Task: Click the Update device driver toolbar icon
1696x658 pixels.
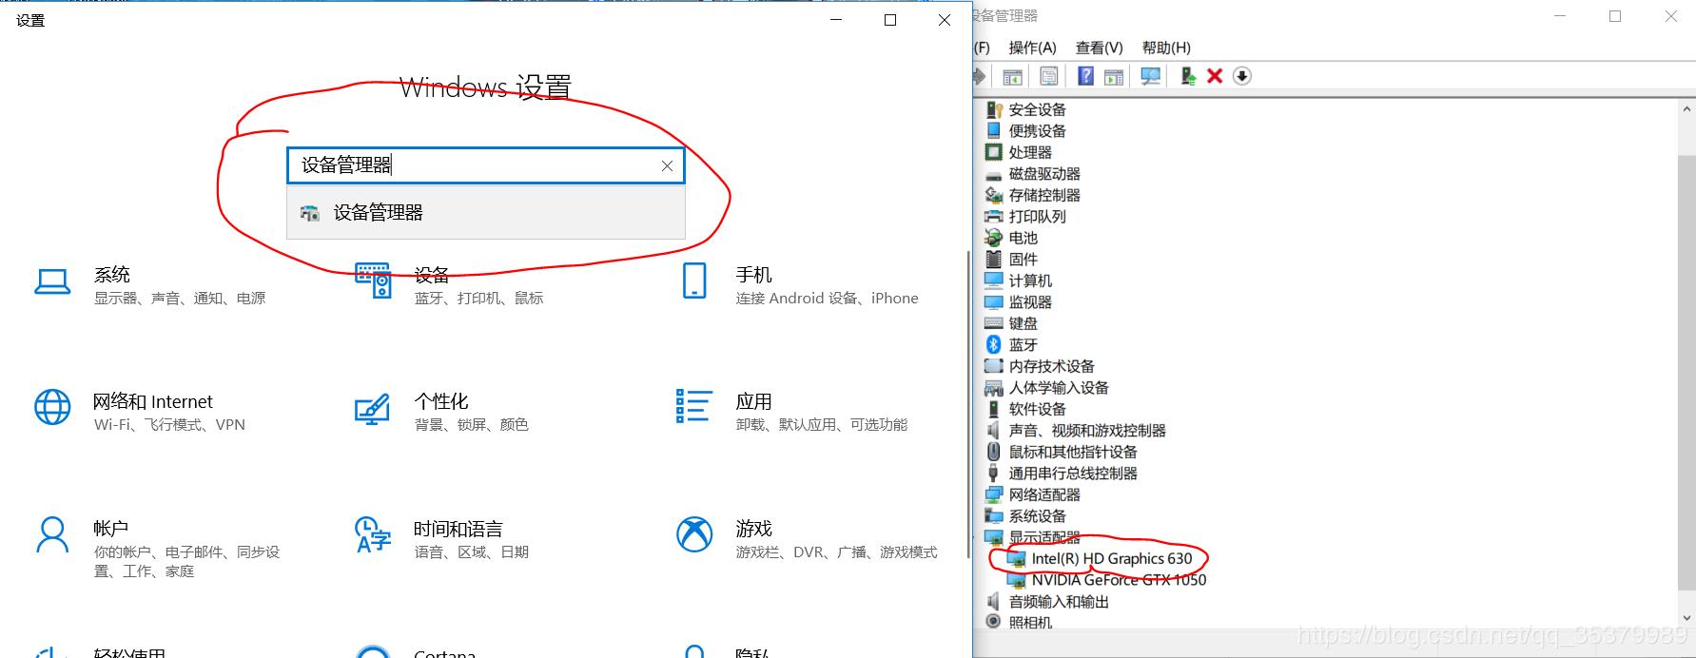Action: point(1187,76)
